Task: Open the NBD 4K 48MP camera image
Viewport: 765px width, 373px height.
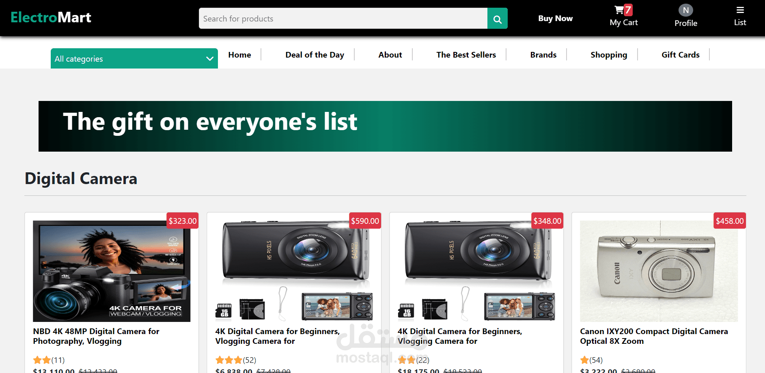Action: point(112,271)
